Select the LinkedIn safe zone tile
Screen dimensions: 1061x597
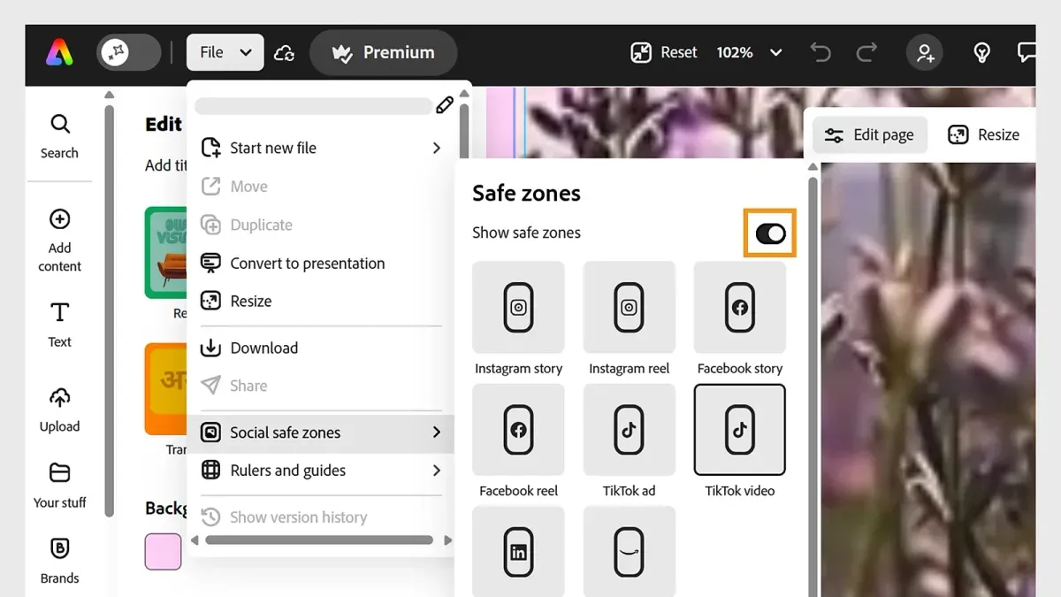(518, 551)
